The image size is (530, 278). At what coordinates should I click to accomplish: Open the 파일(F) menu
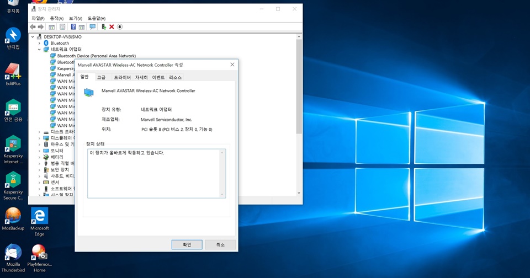tap(38, 18)
